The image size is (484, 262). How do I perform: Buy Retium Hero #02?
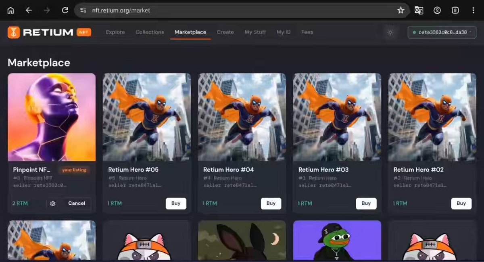(x=461, y=203)
